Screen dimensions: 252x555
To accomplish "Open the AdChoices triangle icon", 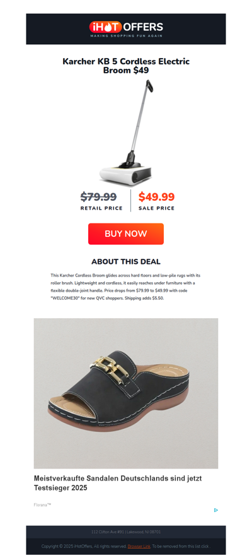I will pos(215,510).
